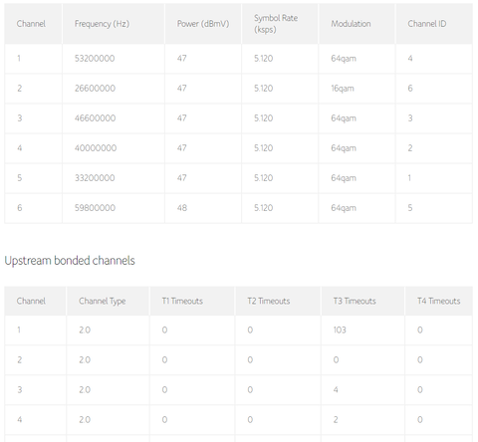Click the 16qam modulation cell
The image size is (478, 442).
(x=343, y=89)
